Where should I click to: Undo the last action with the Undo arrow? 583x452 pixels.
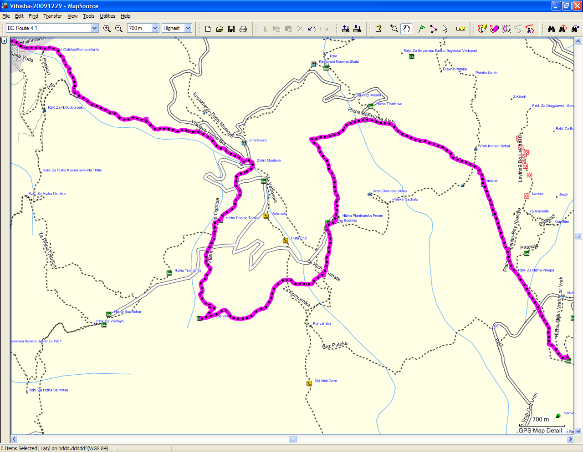click(312, 29)
